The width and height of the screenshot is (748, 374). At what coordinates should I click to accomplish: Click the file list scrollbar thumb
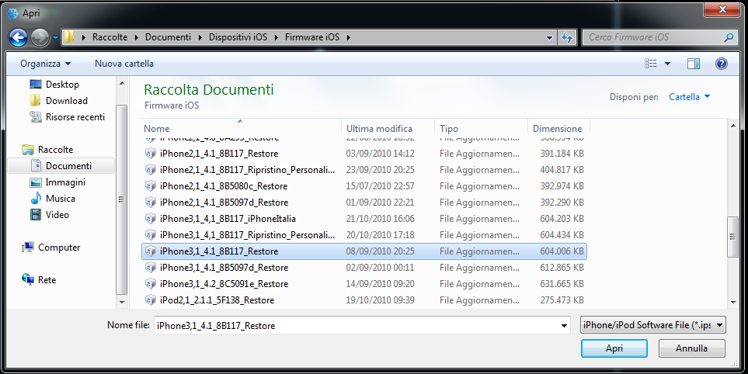click(x=733, y=237)
